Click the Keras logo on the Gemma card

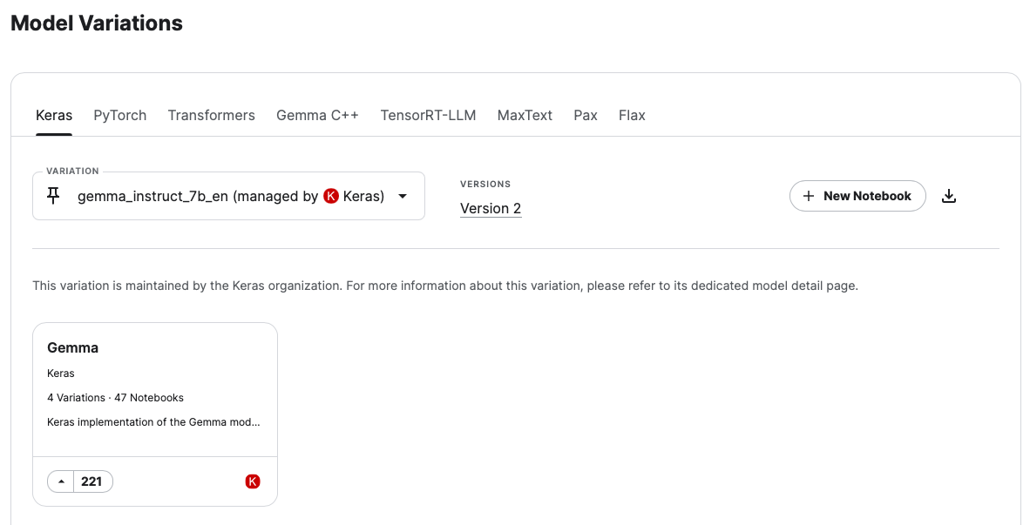(x=252, y=481)
